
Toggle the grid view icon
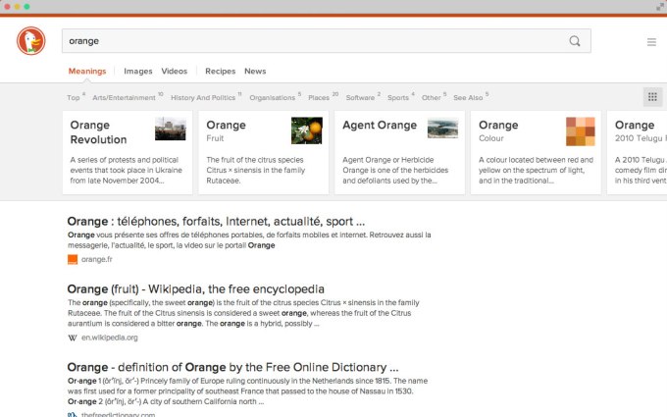(x=651, y=96)
